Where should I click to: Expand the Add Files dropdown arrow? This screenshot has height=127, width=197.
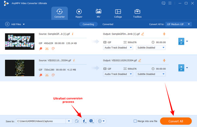[24, 24]
